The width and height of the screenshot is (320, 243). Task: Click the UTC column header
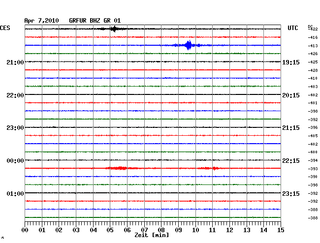(x=292, y=28)
